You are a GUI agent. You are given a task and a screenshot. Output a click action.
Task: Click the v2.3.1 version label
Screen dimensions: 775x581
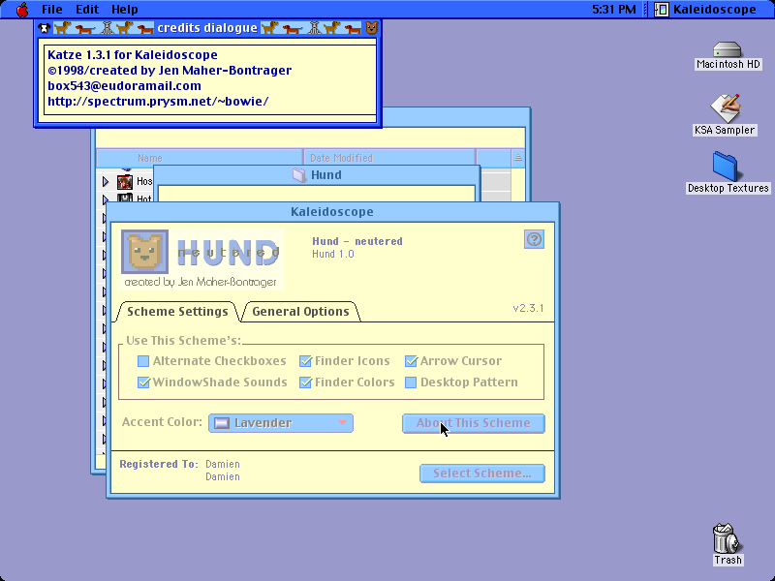pos(528,308)
